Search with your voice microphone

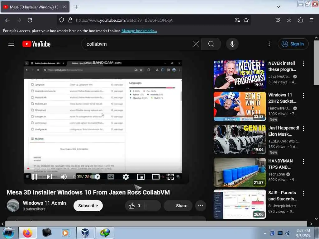232,44
